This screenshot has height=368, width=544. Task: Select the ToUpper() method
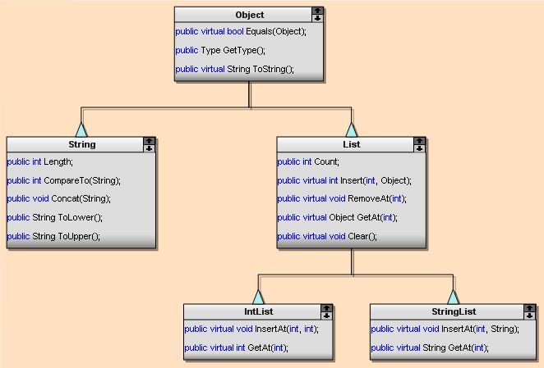point(53,236)
